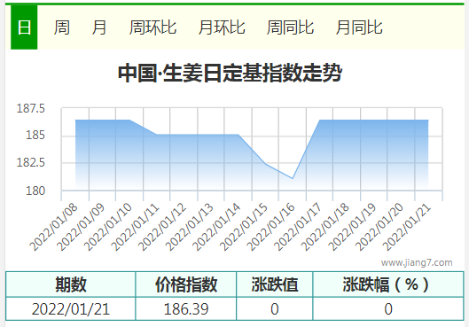469x327 pixels.
Task: Click the chart title 中国·生姜日定基指数走势
Action: point(230,73)
